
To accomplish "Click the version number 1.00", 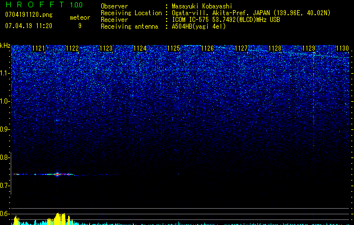I will coord(77,5).
